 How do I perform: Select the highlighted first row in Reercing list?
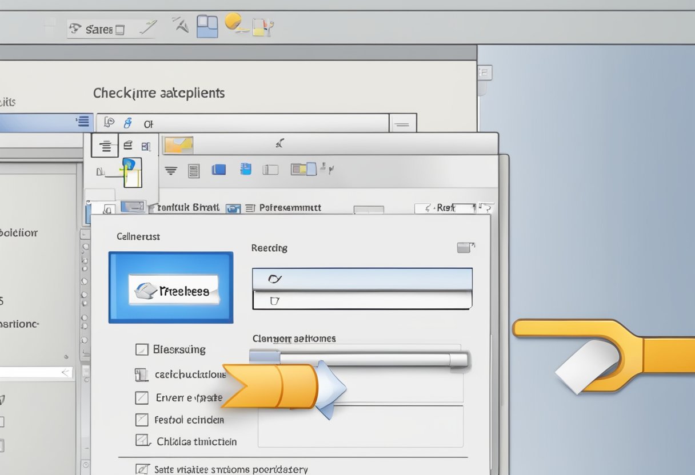(x=362, y=279)
